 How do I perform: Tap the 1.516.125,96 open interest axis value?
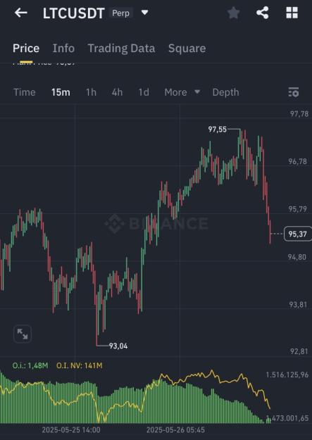[x=287, y=375]
